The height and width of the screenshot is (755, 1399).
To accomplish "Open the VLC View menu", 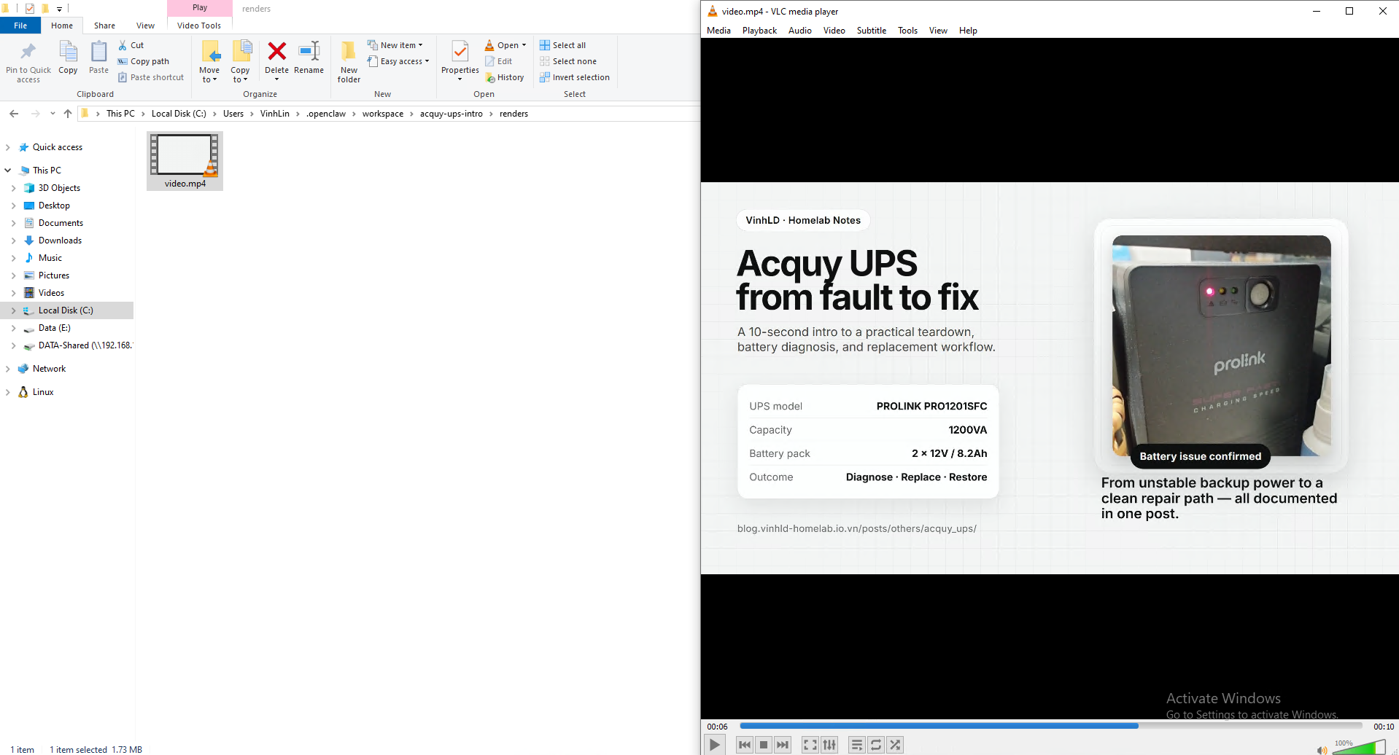I will click(938, 31).
